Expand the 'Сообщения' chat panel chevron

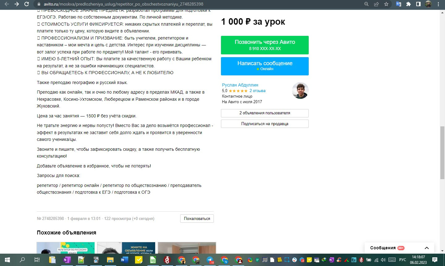coord(427,248)
